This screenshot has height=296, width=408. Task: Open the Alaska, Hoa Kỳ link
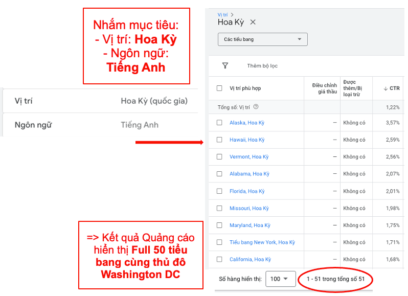tap(246, 123)
